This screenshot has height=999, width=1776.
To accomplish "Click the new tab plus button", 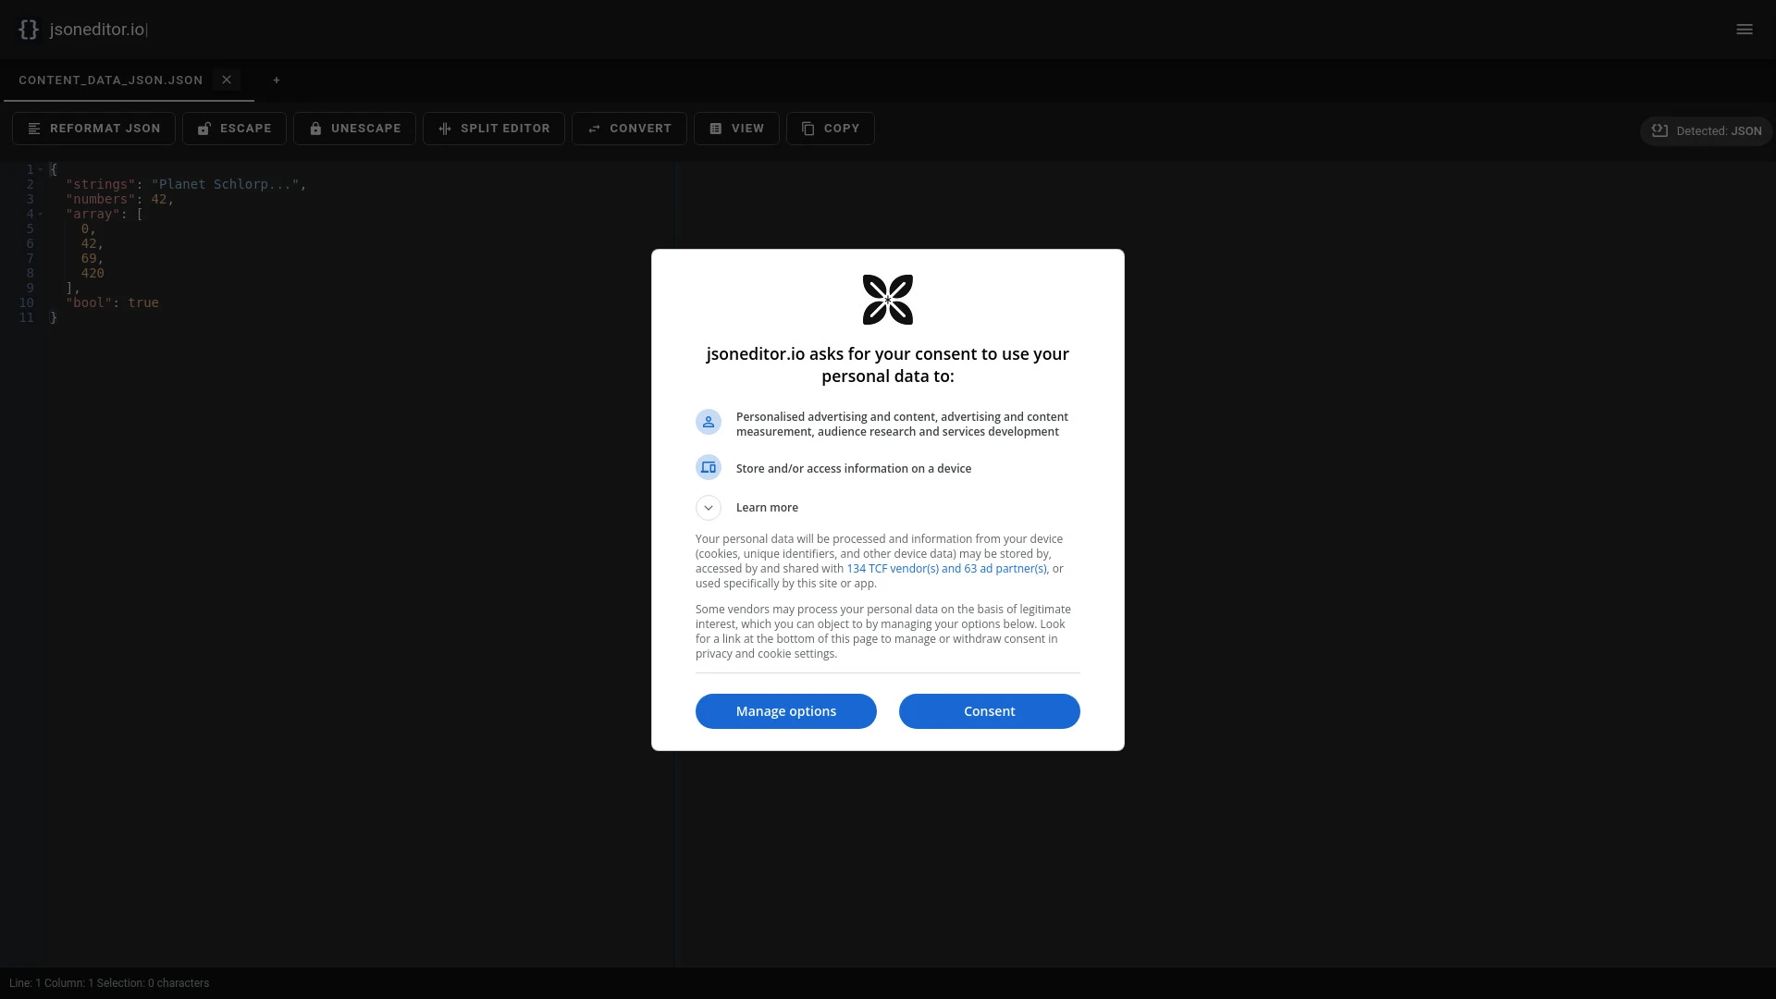I will point(277,80).
